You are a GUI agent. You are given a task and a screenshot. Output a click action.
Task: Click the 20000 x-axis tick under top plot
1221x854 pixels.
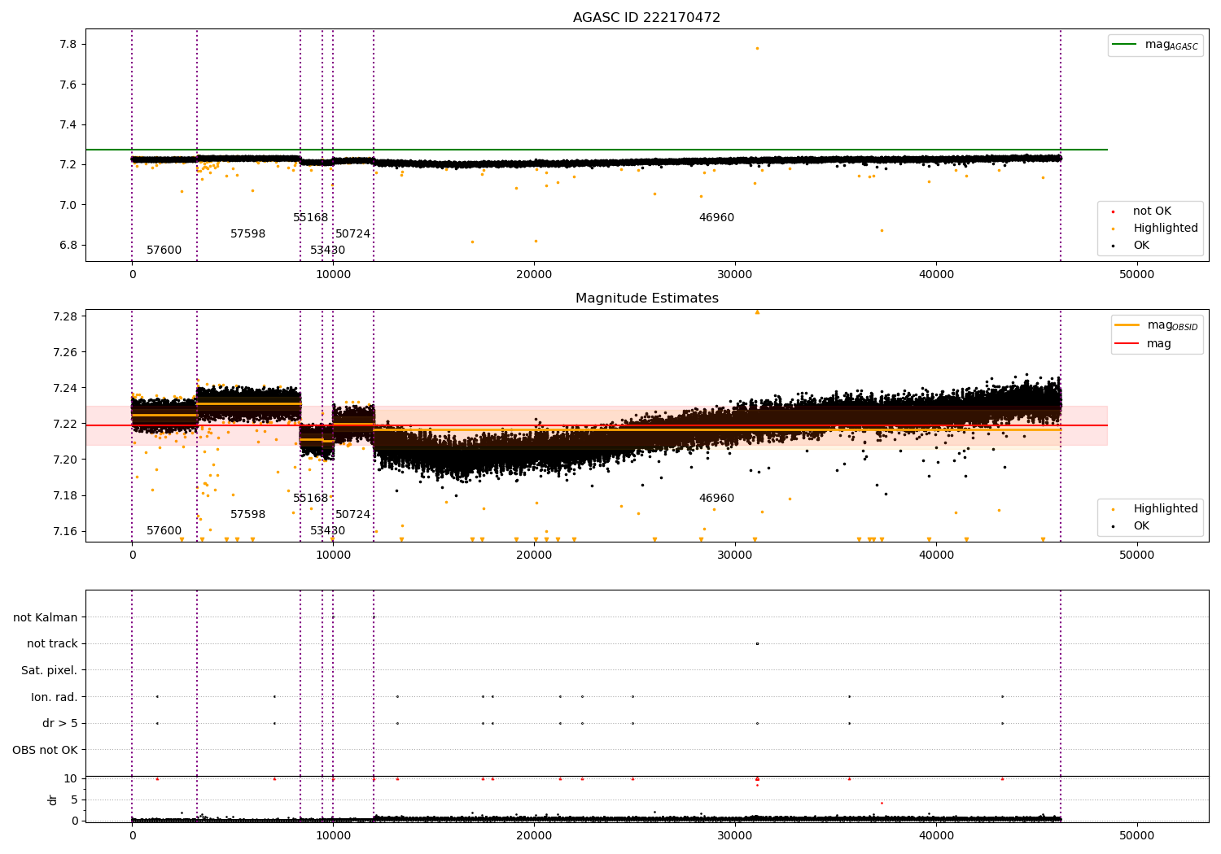(x=534, y=275)
